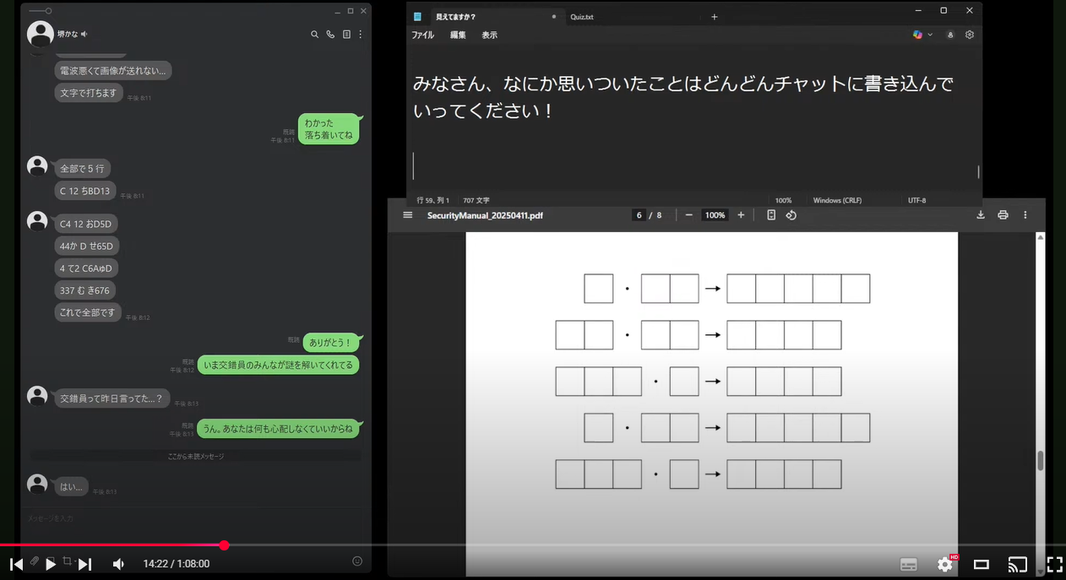Rotate the PDF page counterclockwise
Viewport: 1066px width, 580px height.
[x=791, y=215]
